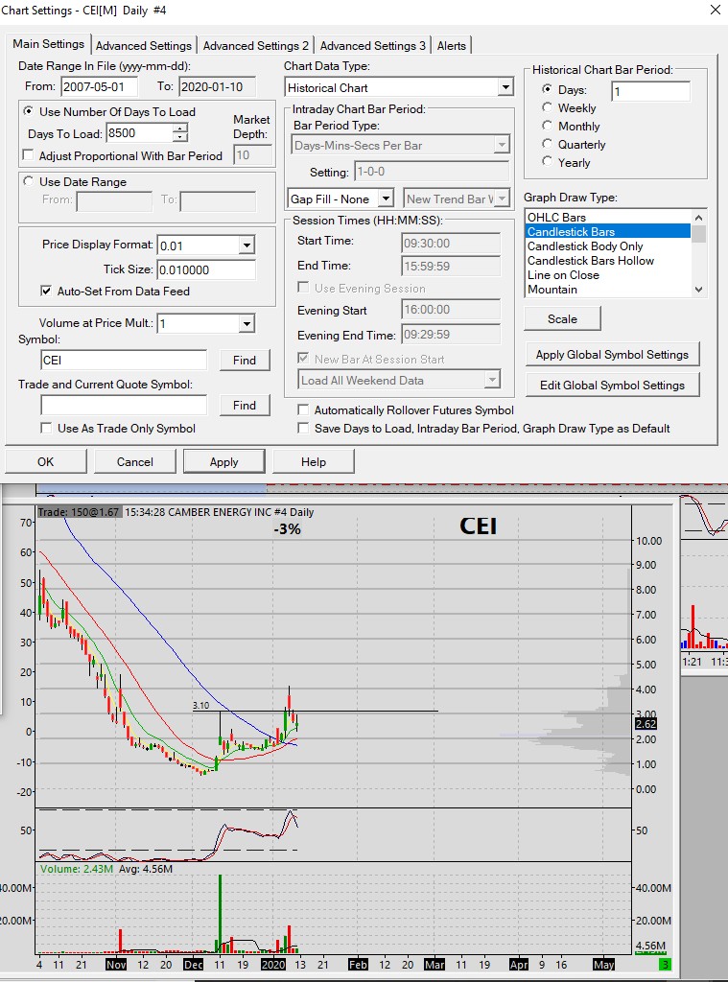Click the Tick Size input field
The height and width of the screenshot is (982, 728).
205,269
